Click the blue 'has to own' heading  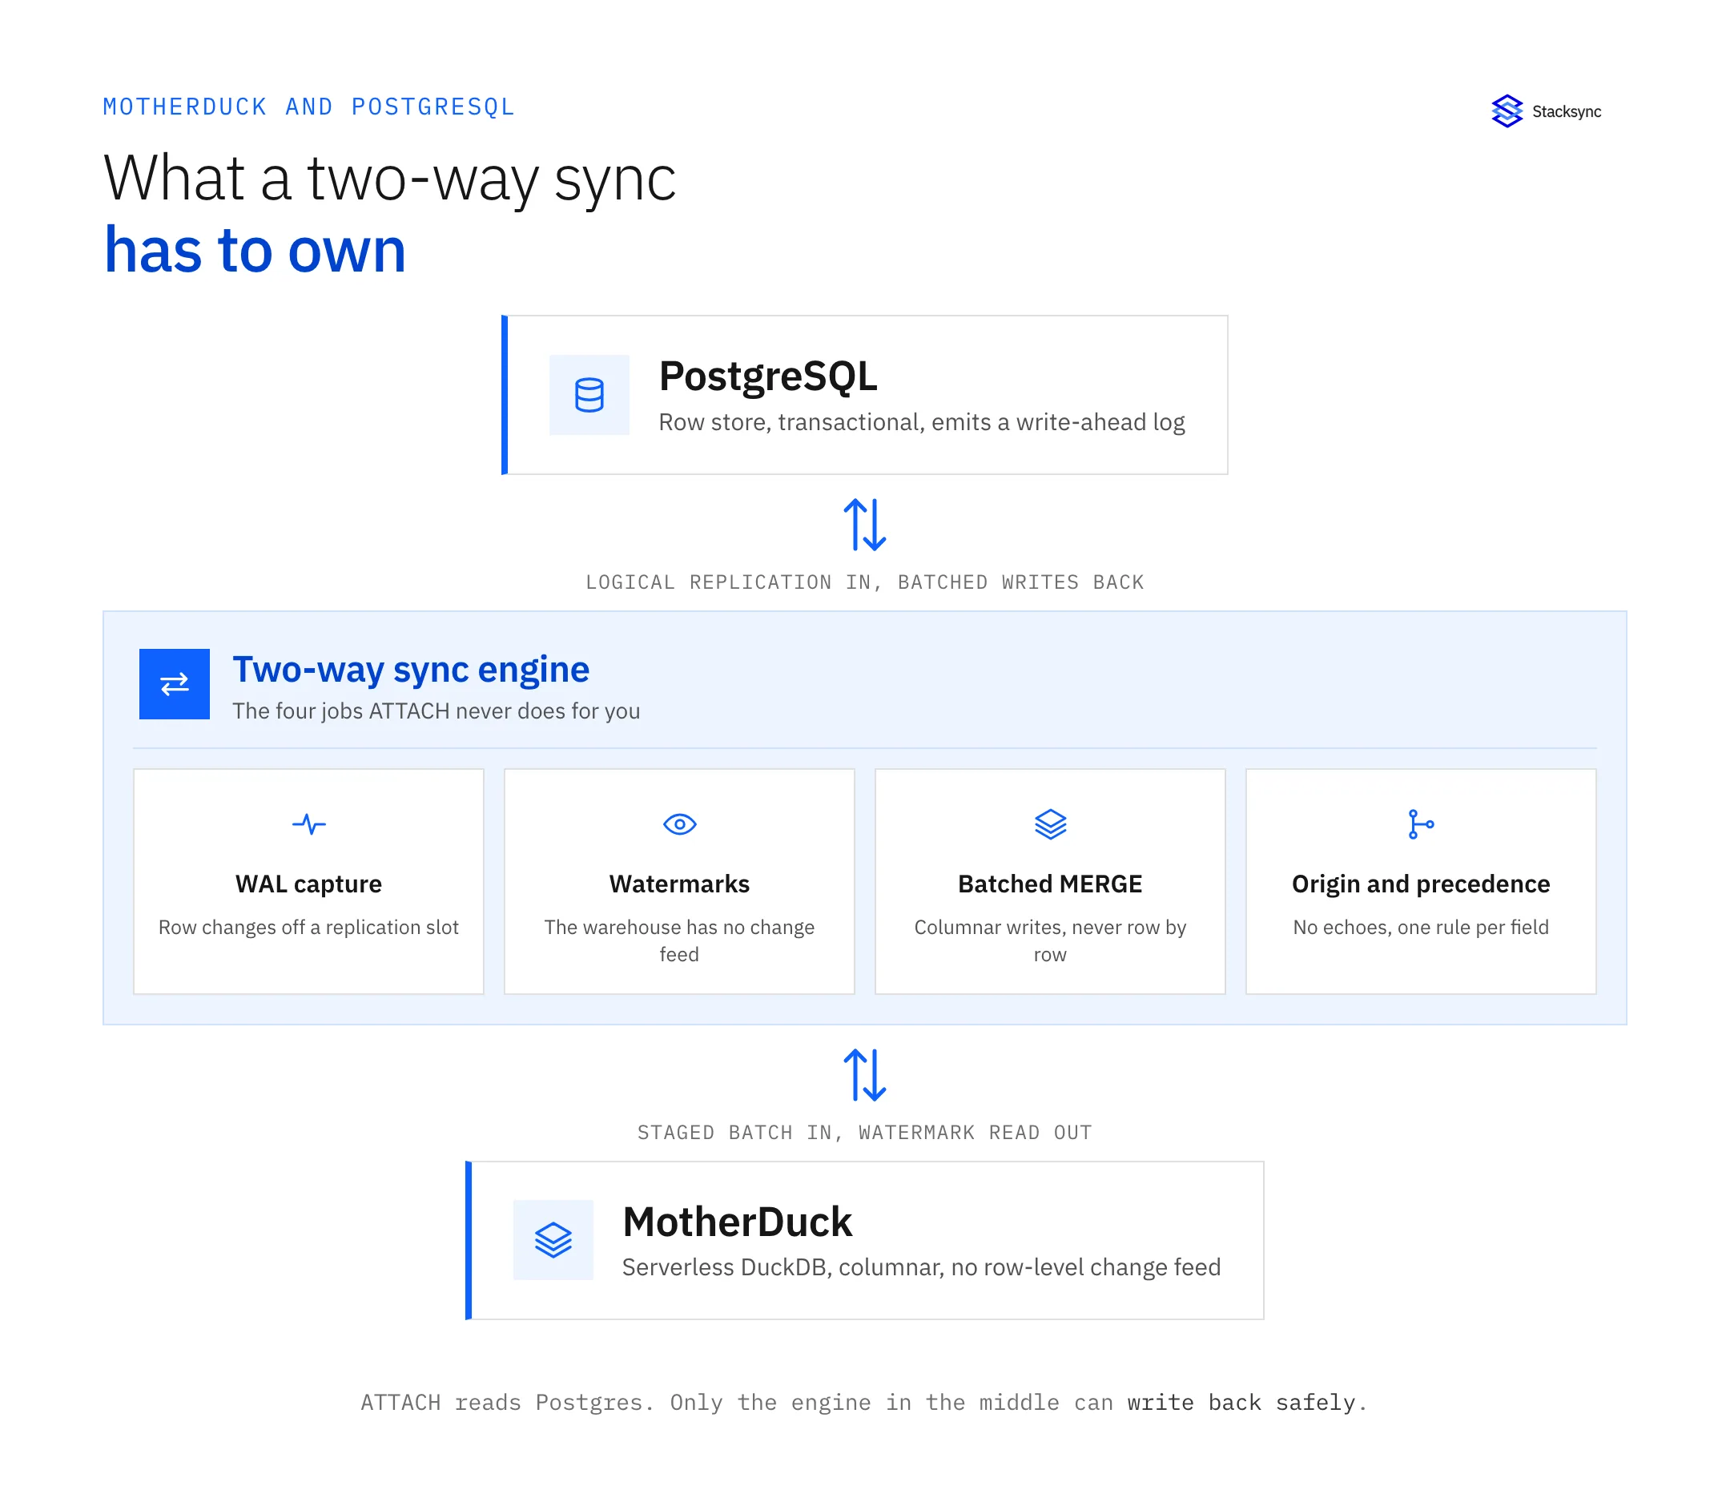(x=255, y=251)
